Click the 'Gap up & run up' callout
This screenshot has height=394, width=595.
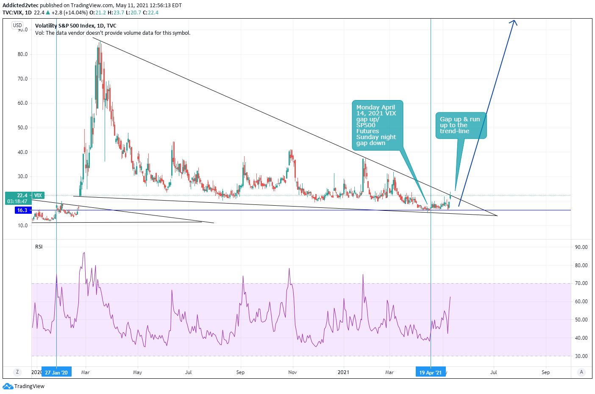point(461,126)
